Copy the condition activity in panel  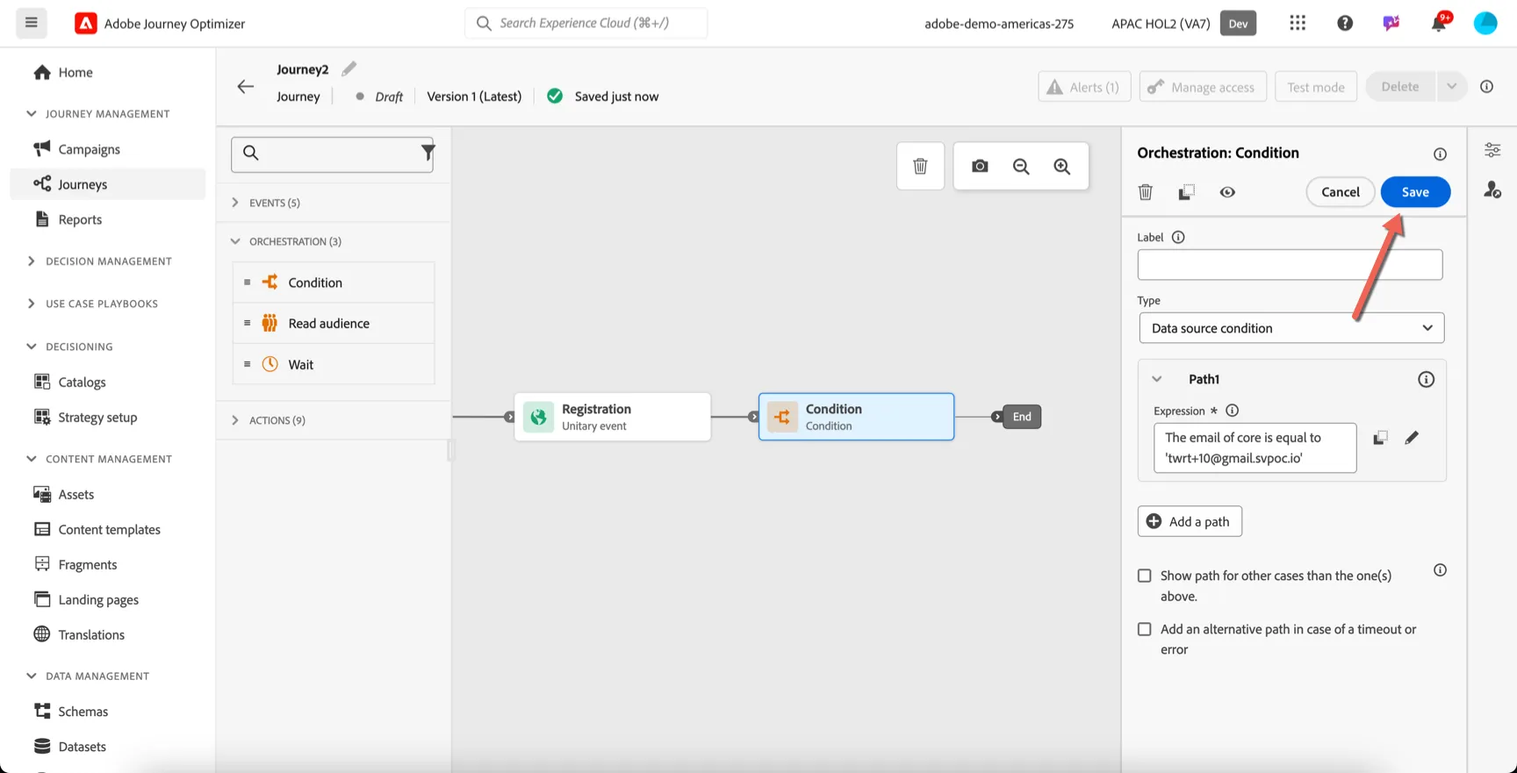pos(1186,192)
